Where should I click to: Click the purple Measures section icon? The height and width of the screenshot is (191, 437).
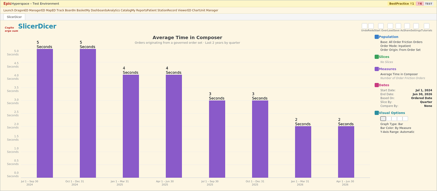tap(377, 69)
